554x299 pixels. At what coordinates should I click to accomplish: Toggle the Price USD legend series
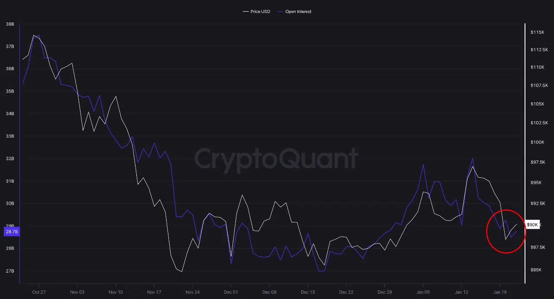point(260,12)
